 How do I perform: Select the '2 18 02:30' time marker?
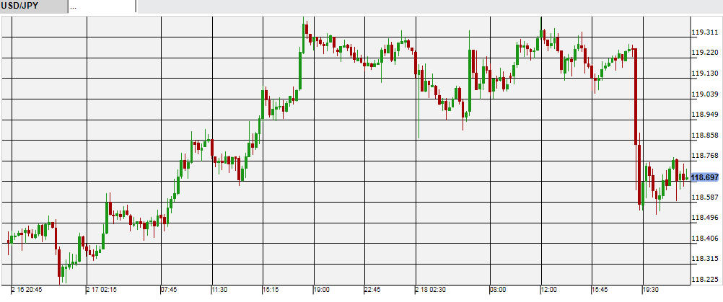[x=432, y=290]
